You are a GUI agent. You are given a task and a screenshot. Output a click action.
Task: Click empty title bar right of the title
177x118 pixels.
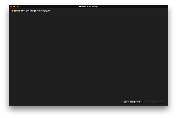tap(133, 6)
